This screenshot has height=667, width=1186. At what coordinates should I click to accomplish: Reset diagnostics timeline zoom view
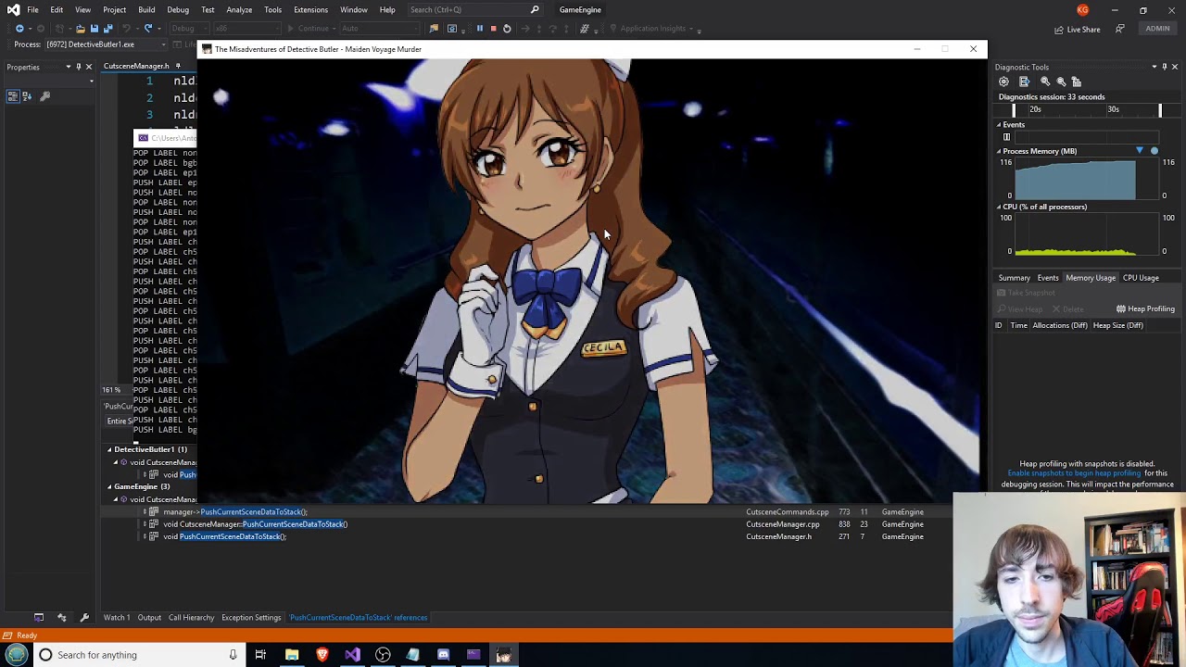1077,82
